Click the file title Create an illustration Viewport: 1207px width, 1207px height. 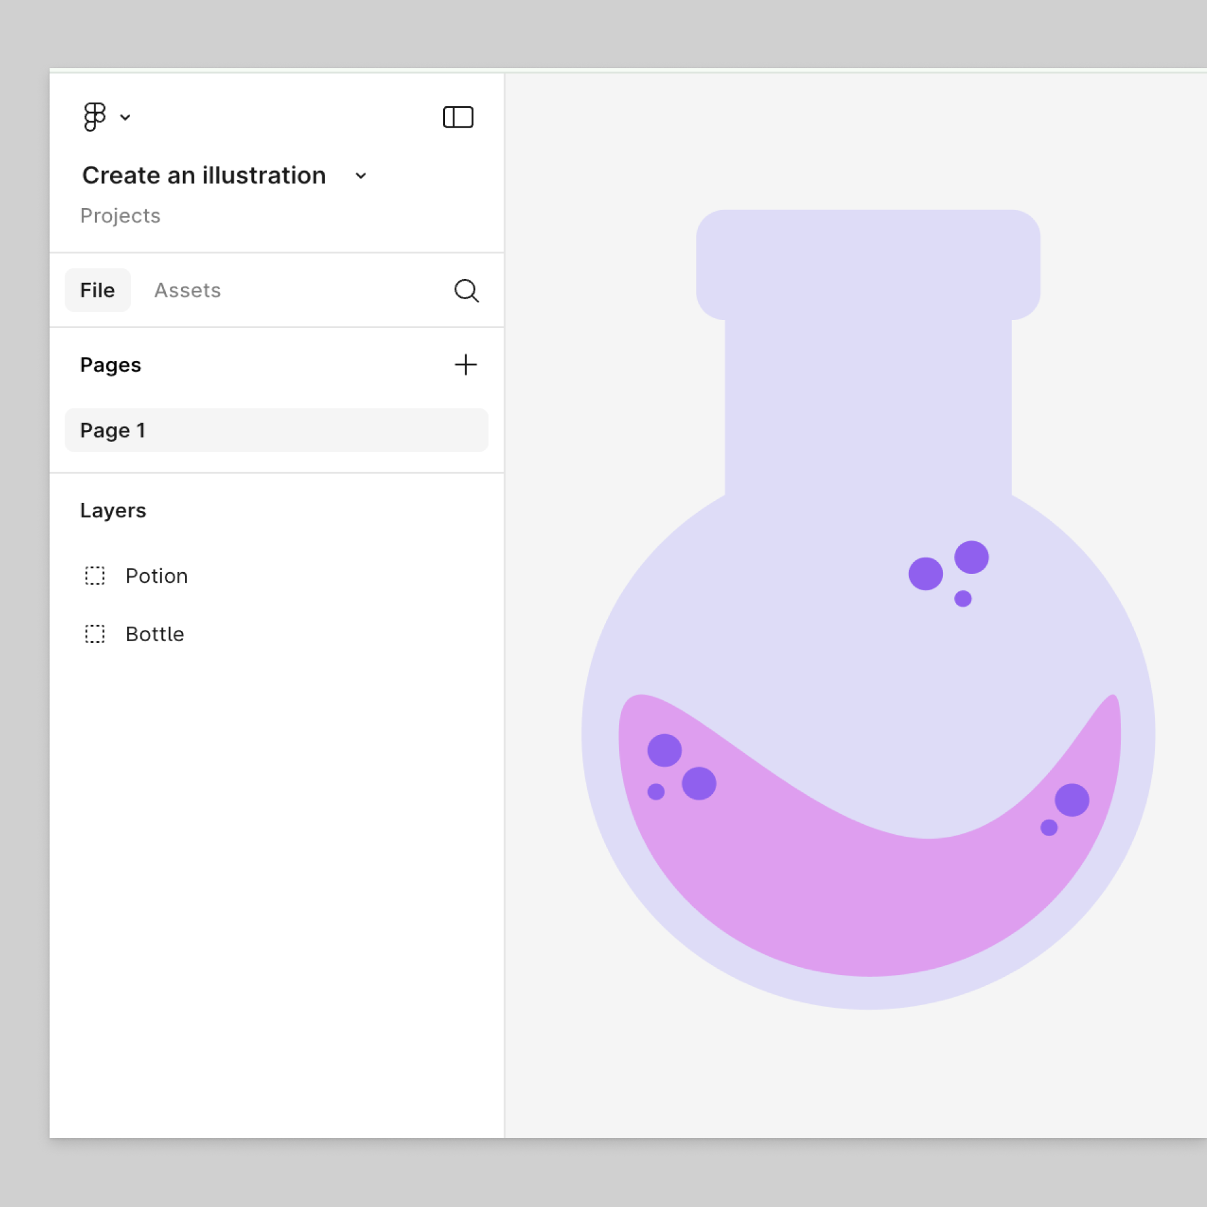(x=204, y=175)
